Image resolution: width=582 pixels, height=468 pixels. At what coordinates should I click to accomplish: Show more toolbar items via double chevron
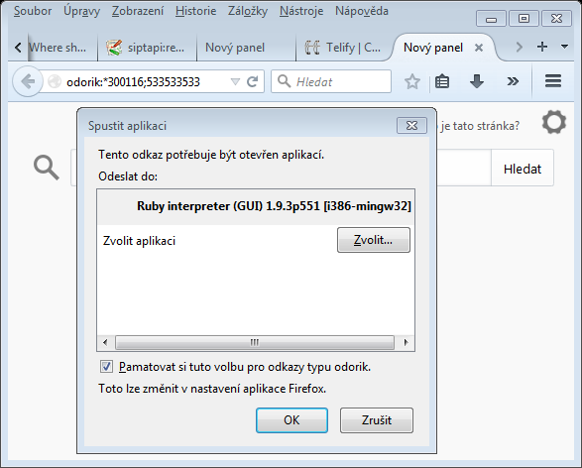[x=513, y=81]
